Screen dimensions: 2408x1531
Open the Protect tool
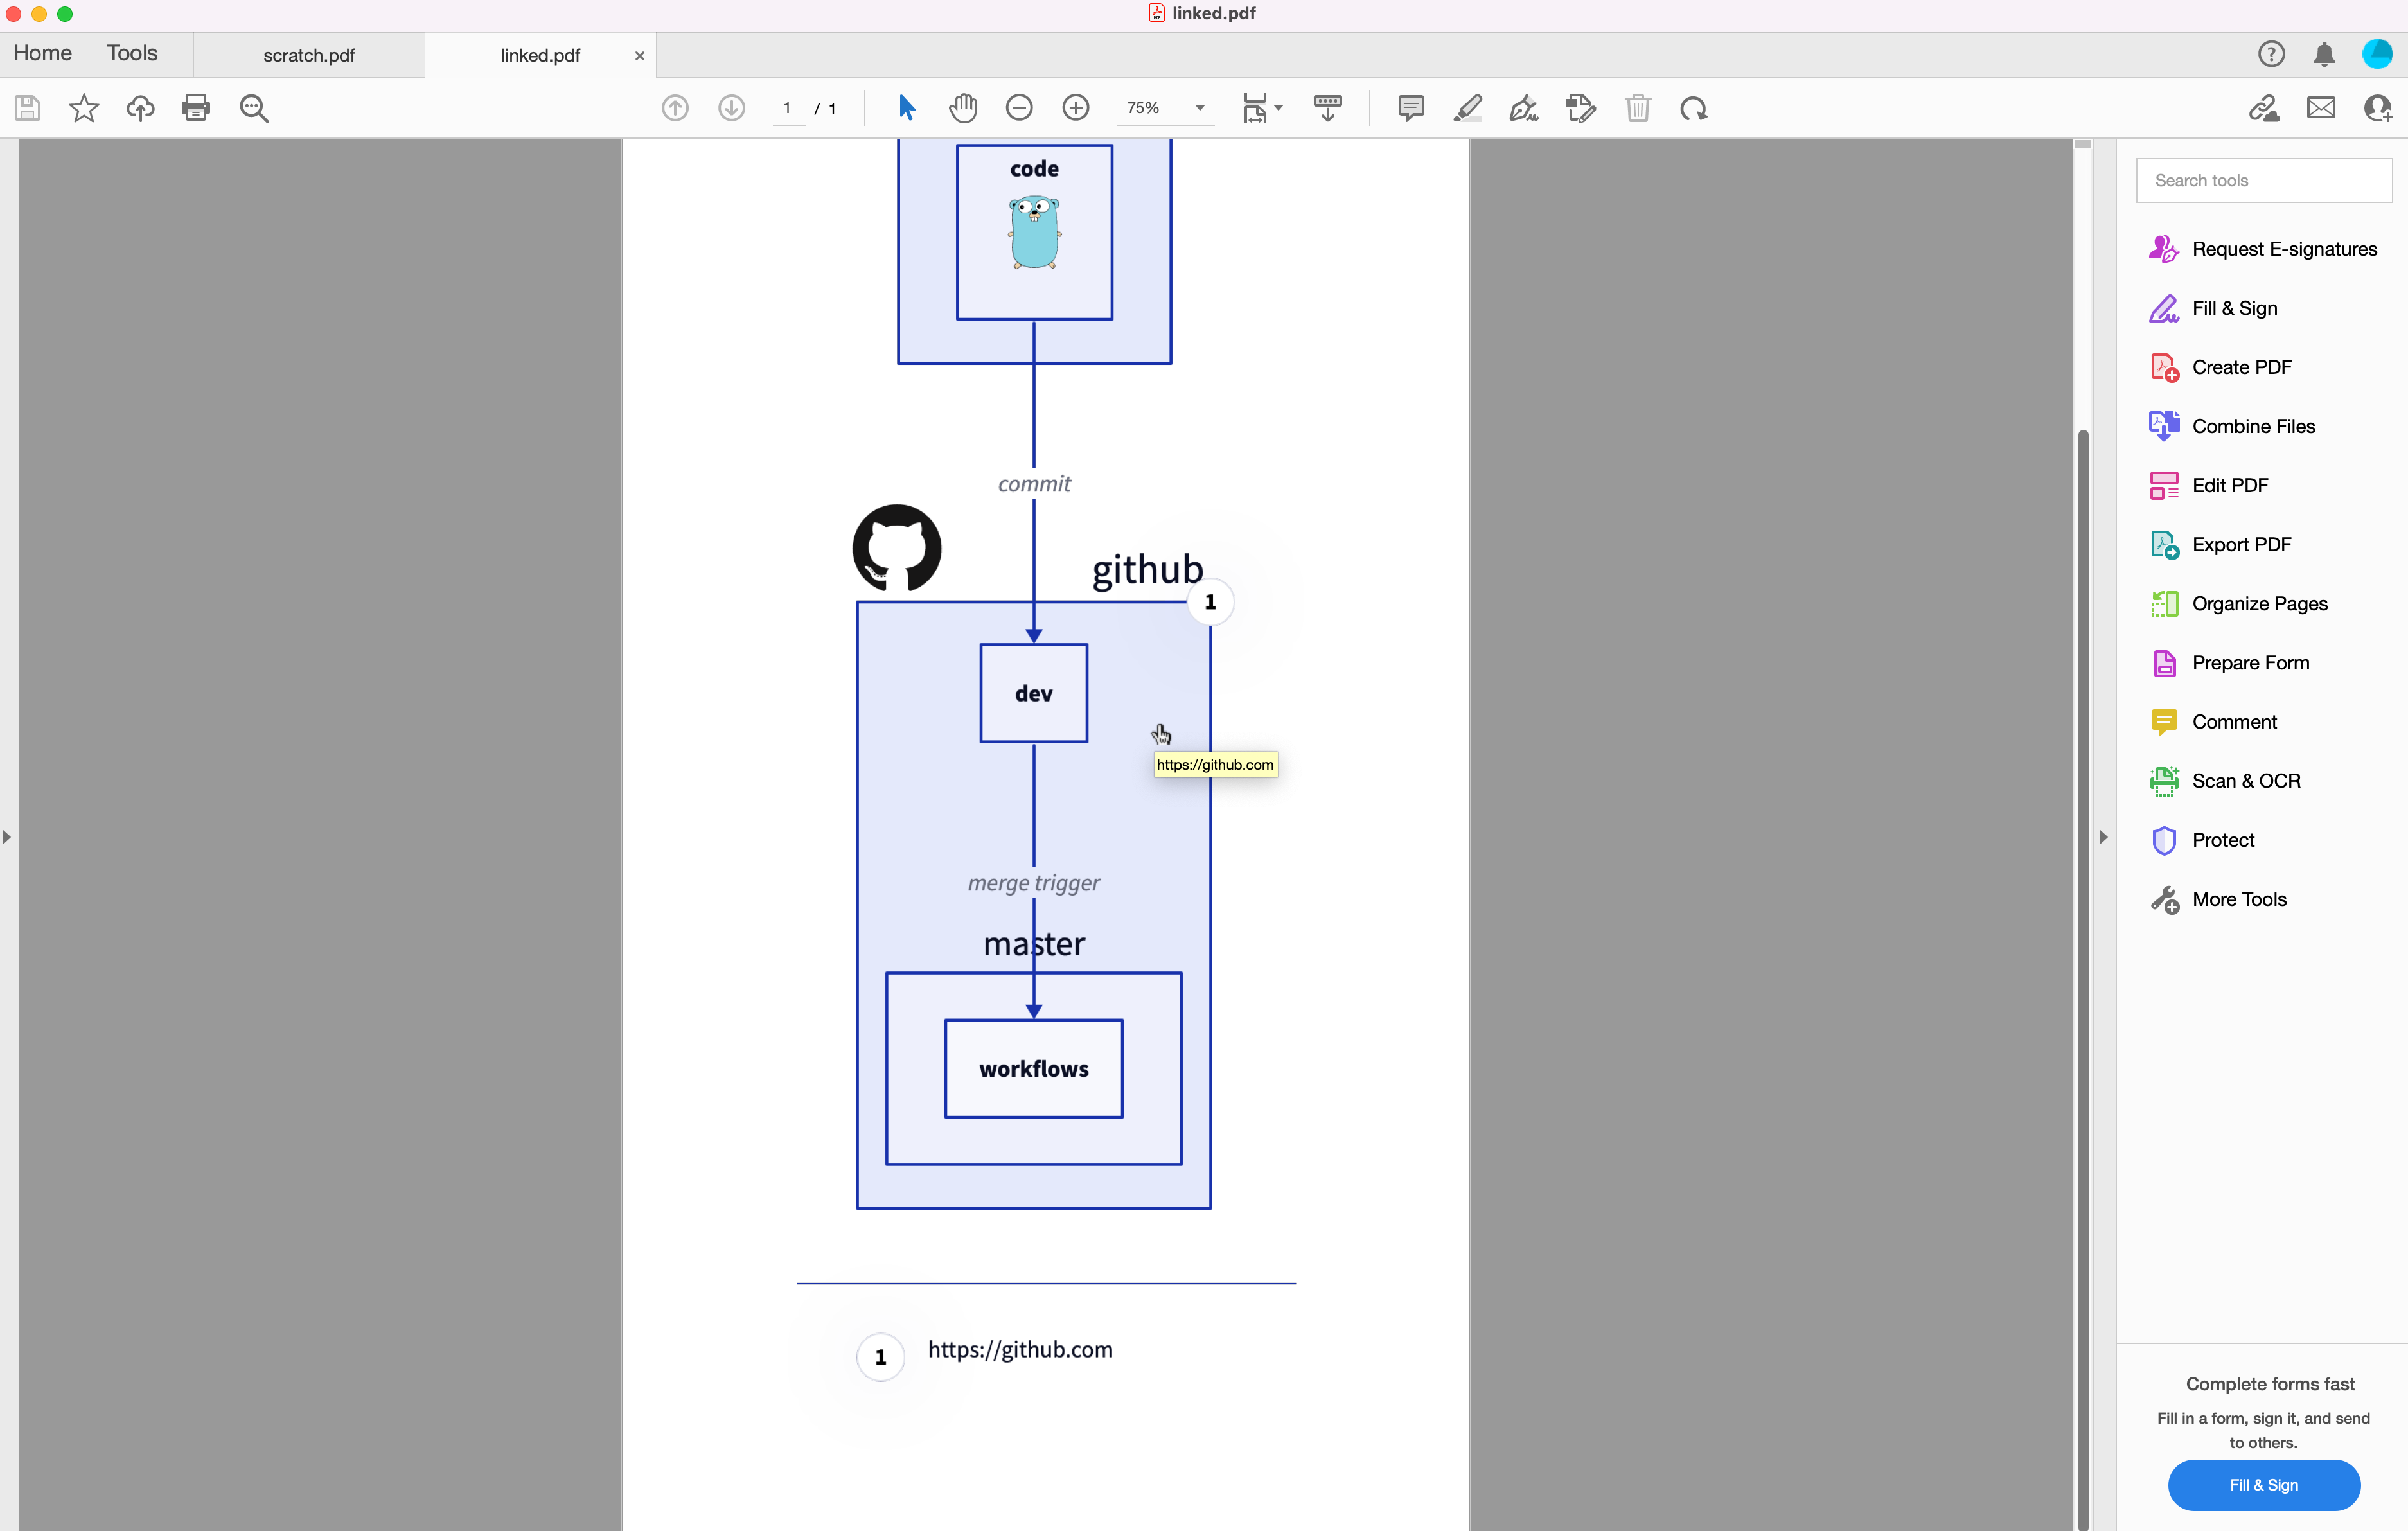pyautogui.click(x=2202, y=840)
